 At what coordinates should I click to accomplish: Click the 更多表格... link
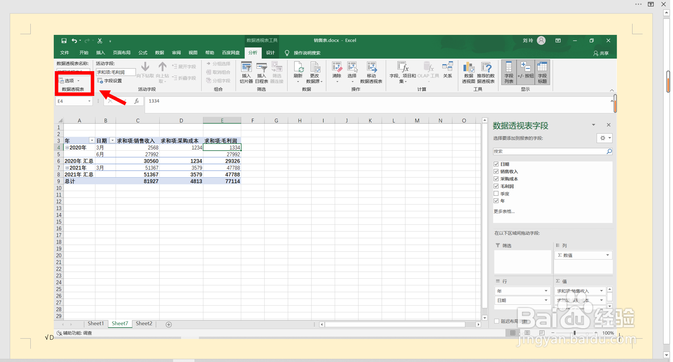(504, 212)
